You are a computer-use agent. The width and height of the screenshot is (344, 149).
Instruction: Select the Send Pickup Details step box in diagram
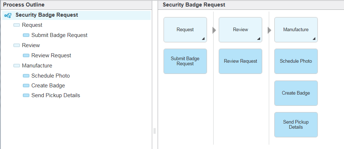click(296, 125)
